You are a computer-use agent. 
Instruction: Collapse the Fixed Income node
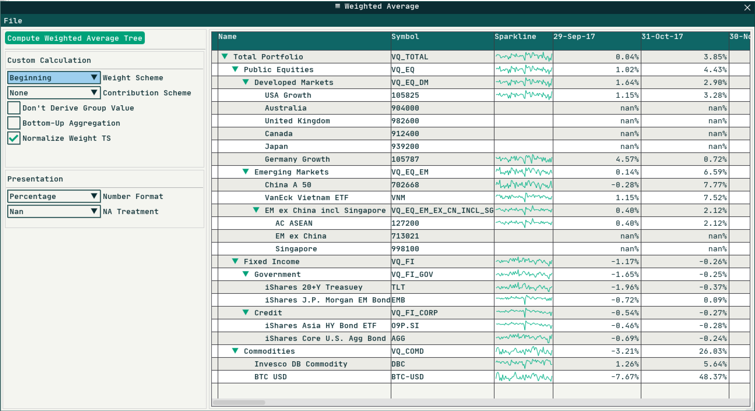(235, 261)
